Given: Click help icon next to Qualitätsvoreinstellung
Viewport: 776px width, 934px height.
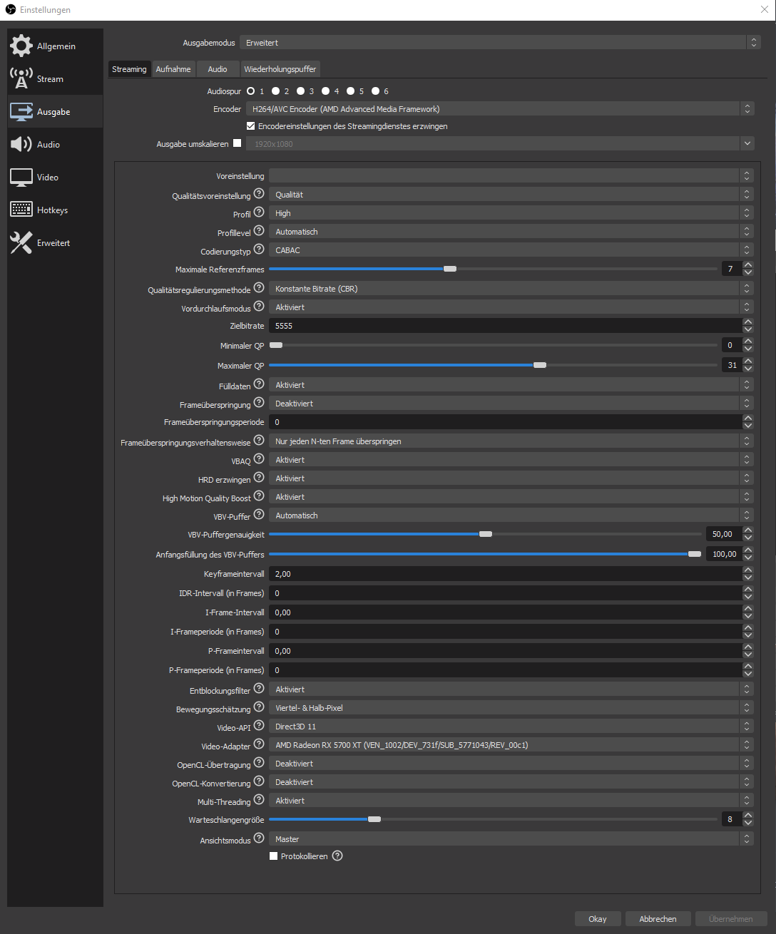Looking at the screenshot, I should pos(259,193).
